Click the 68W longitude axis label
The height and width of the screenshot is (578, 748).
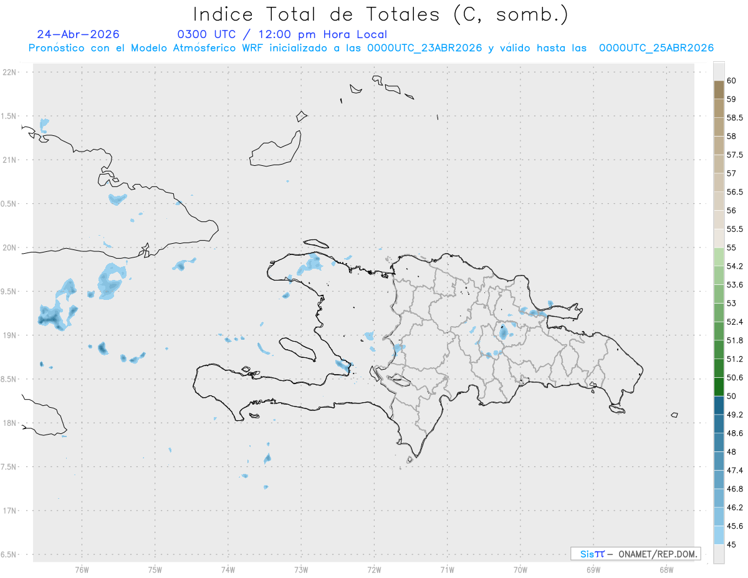click(x=666, y=569)
